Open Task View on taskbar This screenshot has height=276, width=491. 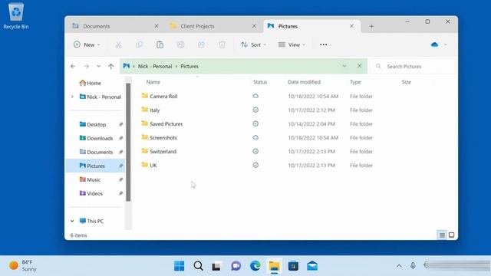[x=216, y=266]
